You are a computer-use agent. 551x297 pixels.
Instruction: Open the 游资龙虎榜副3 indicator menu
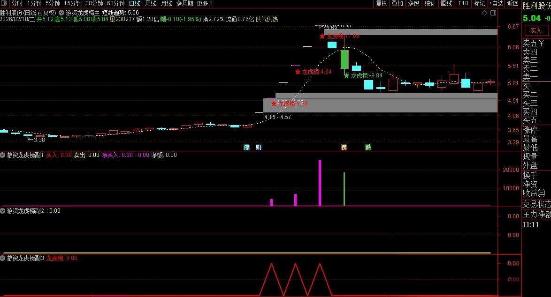tap(3, 258)
